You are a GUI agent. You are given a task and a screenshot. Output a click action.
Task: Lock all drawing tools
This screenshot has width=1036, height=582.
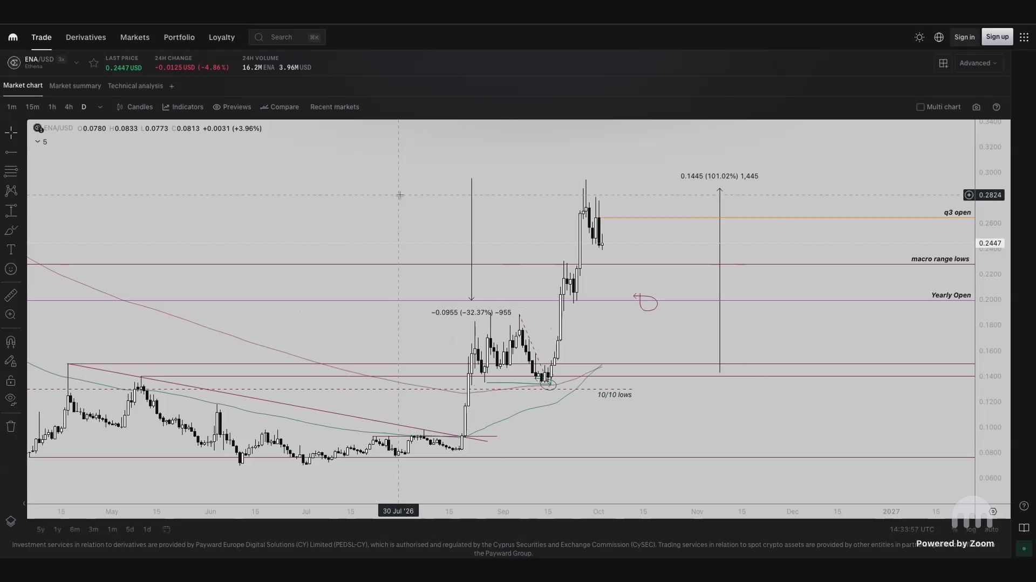click(11, 380)
